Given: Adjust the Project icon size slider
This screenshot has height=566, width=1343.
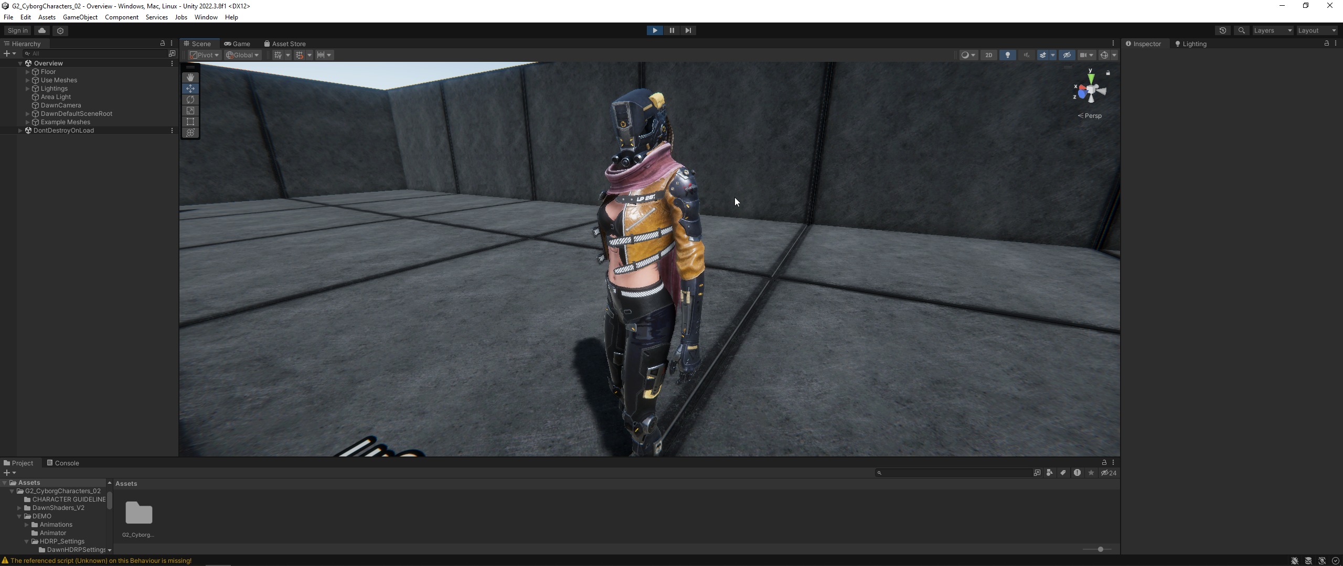Looking at the screenshot, I should click(x=1100, y=549).
